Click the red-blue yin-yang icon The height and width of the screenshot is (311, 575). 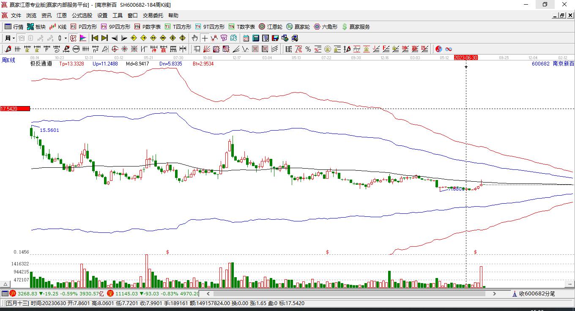point(439,49)
